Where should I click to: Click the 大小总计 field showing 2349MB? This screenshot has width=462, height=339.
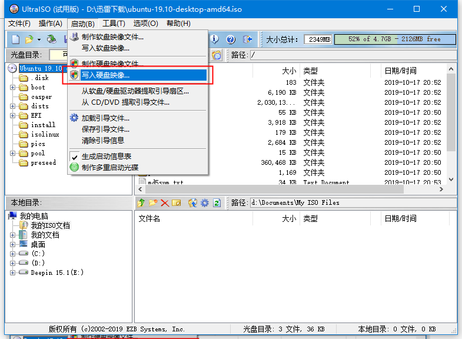[318, 39]
